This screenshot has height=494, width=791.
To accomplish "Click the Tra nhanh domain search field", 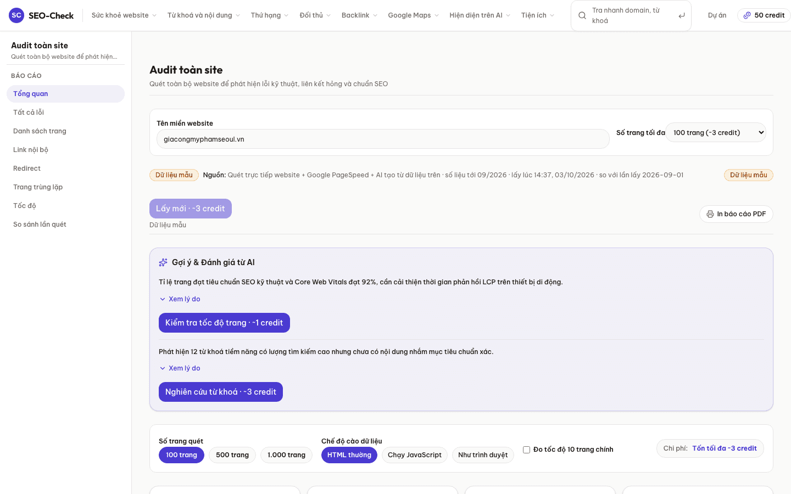I will click(631, 15).
